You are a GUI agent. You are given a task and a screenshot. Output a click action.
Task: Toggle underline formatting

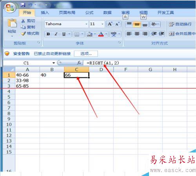click(x=64, y=34)
